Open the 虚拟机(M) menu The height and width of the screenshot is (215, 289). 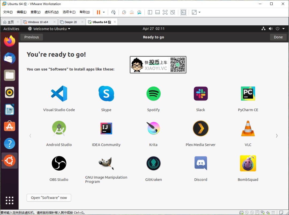52,12
